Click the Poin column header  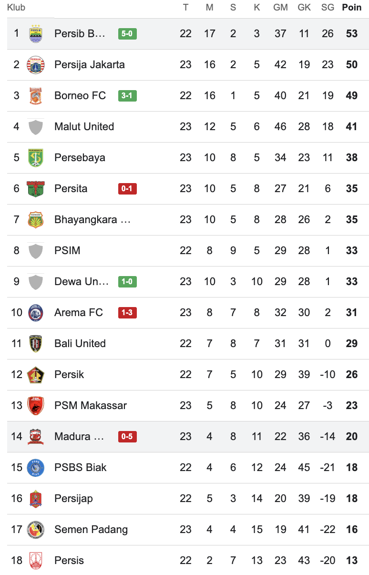pyautogui.click(x=352, y=8)
